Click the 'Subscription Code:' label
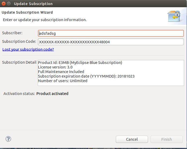This screenshot has width=187, height=149. (19, 41)
